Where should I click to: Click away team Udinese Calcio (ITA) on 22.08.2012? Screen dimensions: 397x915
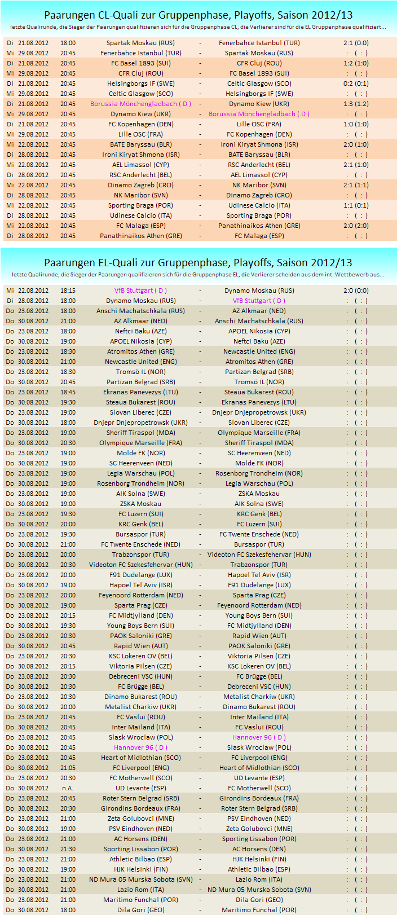pyautogui.click(x=259, y=205)
